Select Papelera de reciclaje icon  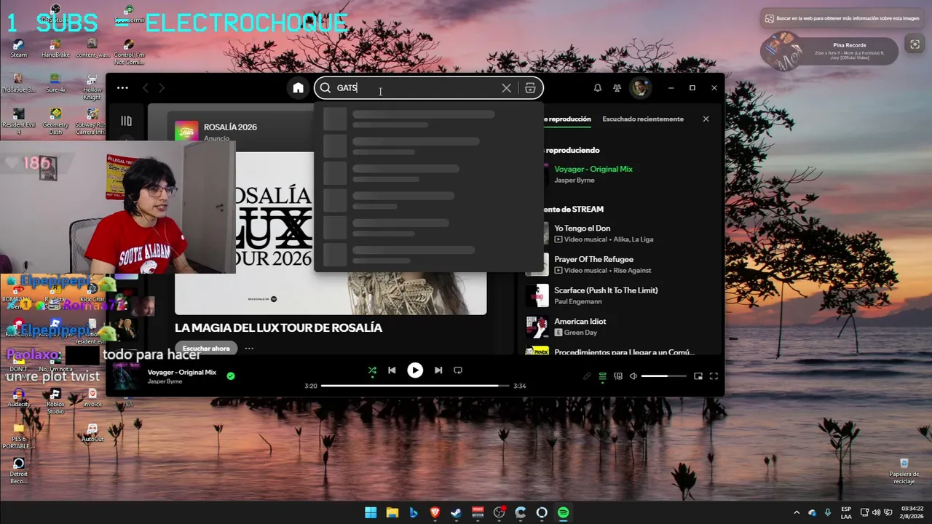904,471
